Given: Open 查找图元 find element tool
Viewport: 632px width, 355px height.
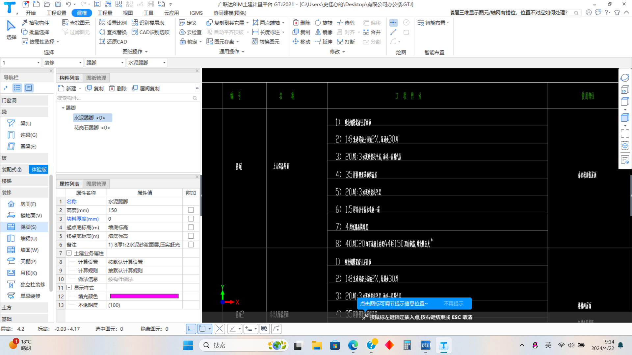Looking at the screenshot, I should [x=76, y=23].
